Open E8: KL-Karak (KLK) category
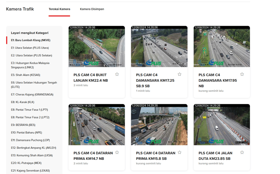Screen dimensions: 280x174 [23, 102]
